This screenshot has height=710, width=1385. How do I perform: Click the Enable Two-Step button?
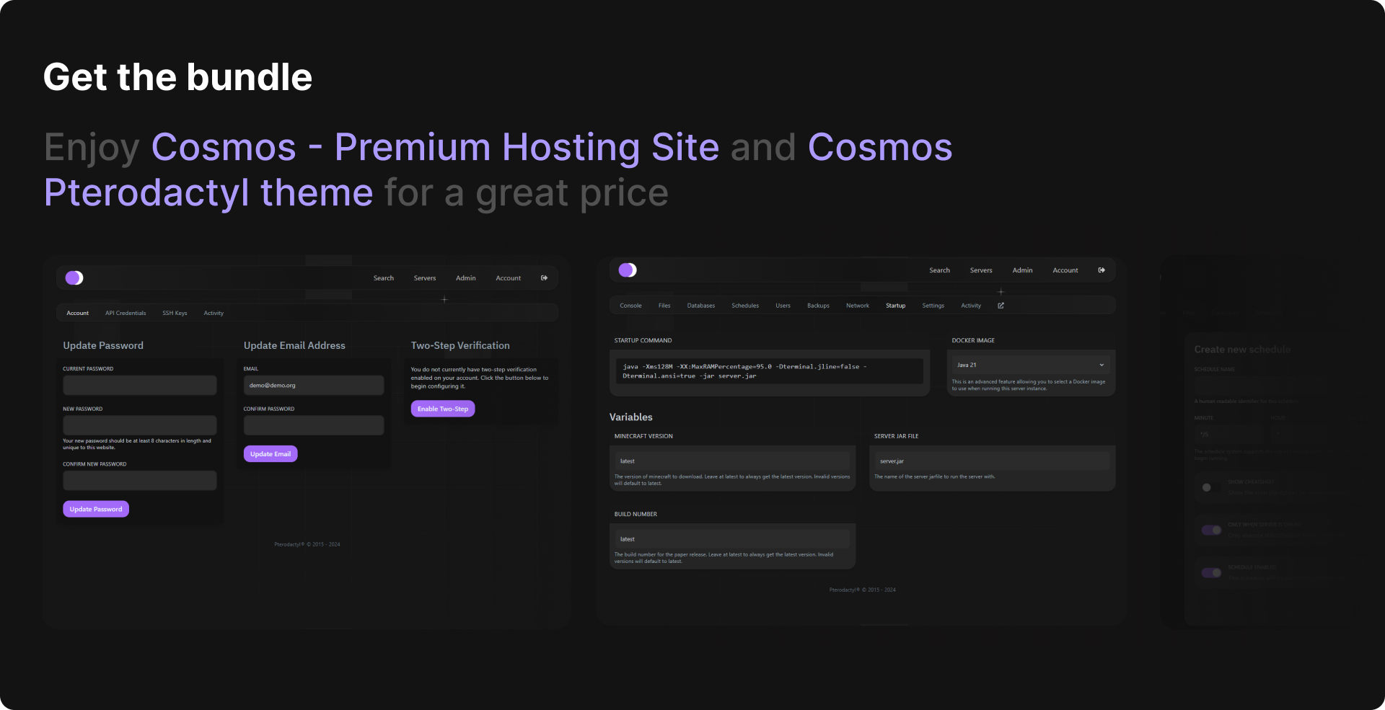tap(443, 409)
